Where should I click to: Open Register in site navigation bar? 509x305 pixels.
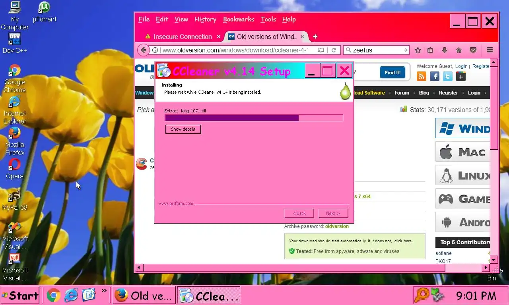(x=449, y=93)
